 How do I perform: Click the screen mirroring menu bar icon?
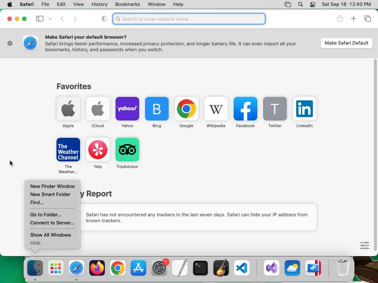point(288,4)
